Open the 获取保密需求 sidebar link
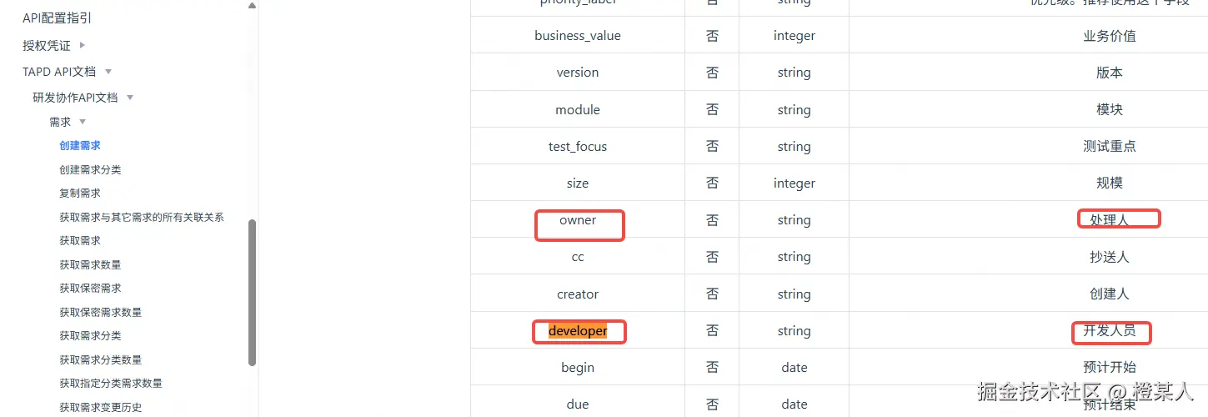Viewport: 1208px width, 417px height. point(90,289)
